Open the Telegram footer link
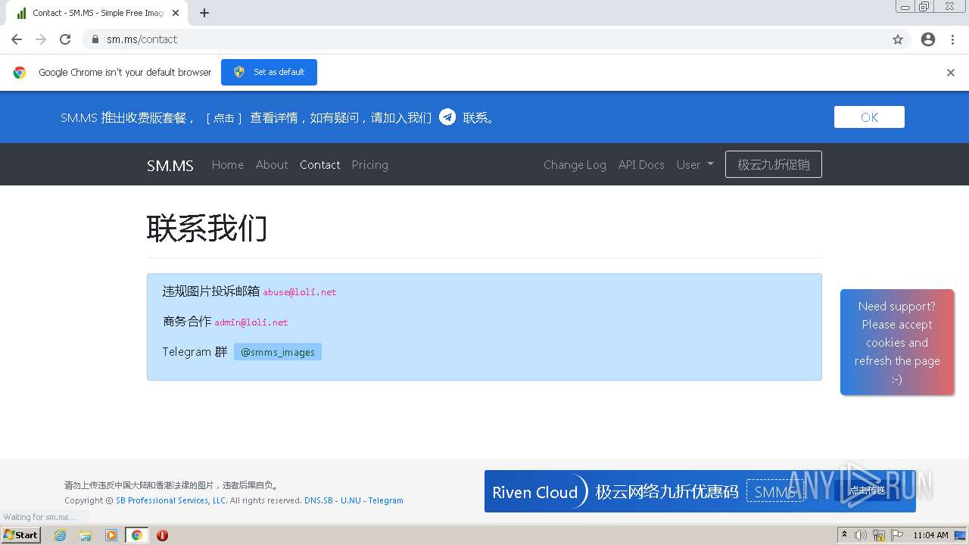Image resolution: width=969 pixels, height=545 pixels. [386, 500]
